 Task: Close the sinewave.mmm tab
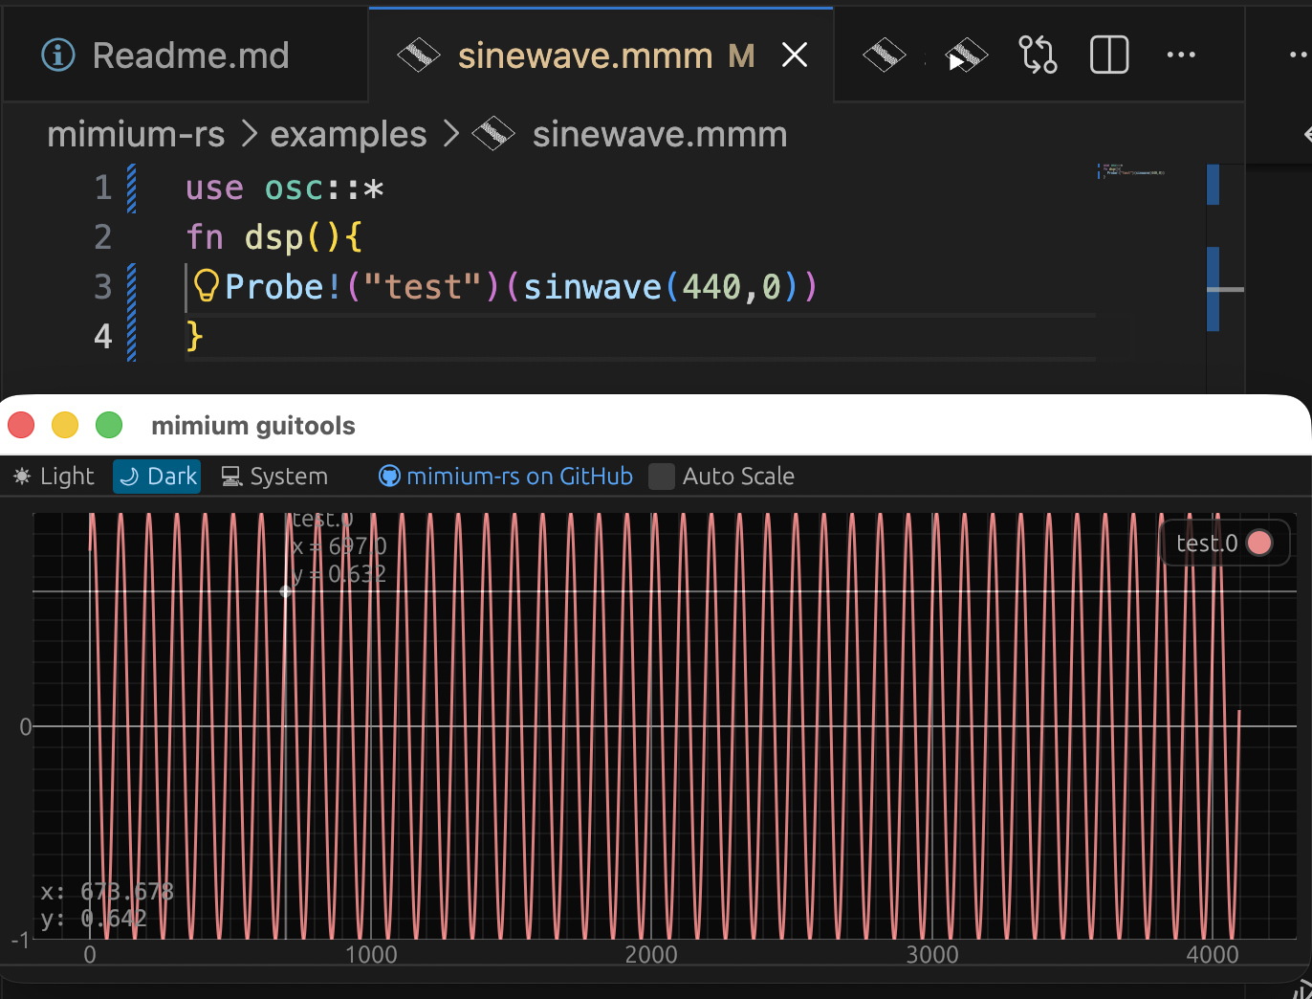(795, 55)
